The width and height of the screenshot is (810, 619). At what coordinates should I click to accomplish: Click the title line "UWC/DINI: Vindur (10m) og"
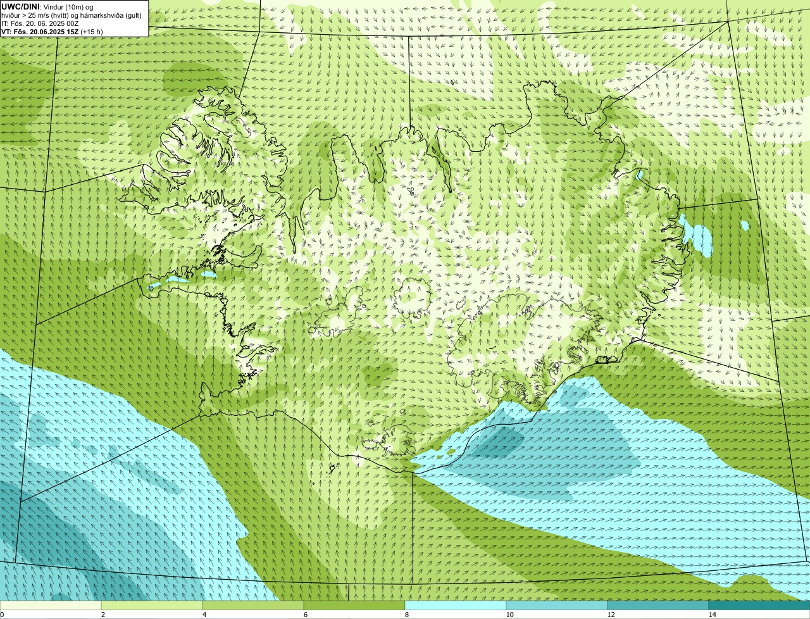click(x=47, y=6)
